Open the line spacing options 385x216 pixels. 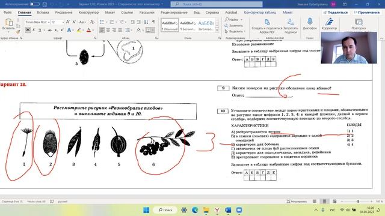(x=129, y=30)
